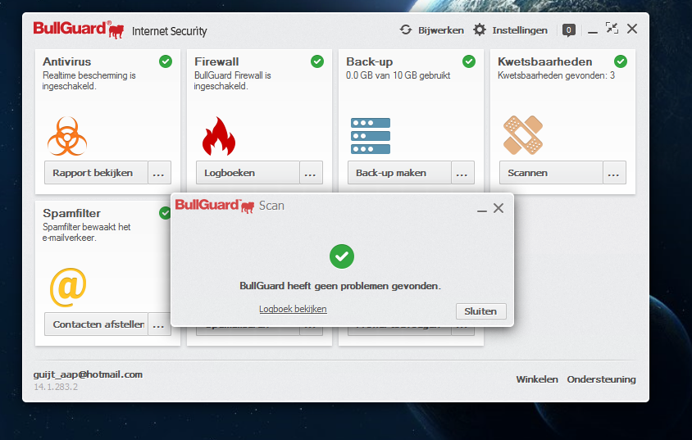Screen dimensions: 692x440
Task: Open the Winkelen link
Action: [537, 379]
